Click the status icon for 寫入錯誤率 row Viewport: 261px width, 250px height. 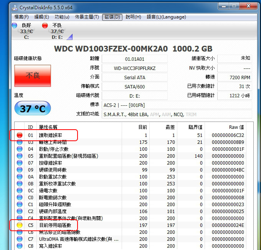click(20, 246)
